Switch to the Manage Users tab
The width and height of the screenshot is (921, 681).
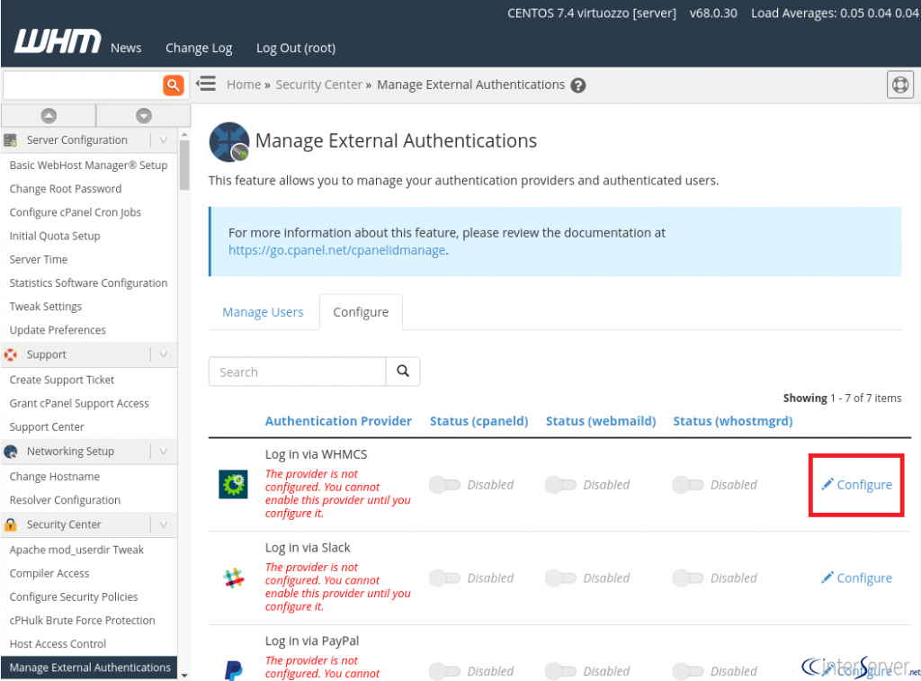coord(263,312)
